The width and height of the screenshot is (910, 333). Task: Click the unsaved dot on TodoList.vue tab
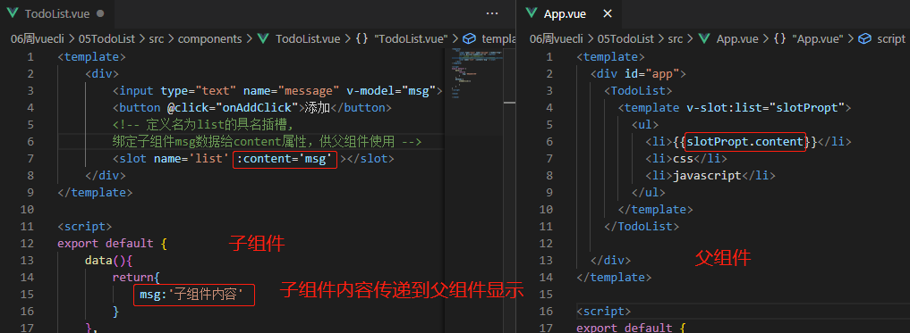tap(100, 13)
